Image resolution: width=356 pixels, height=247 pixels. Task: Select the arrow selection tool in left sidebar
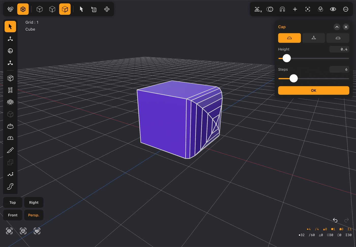pos(10,27)
